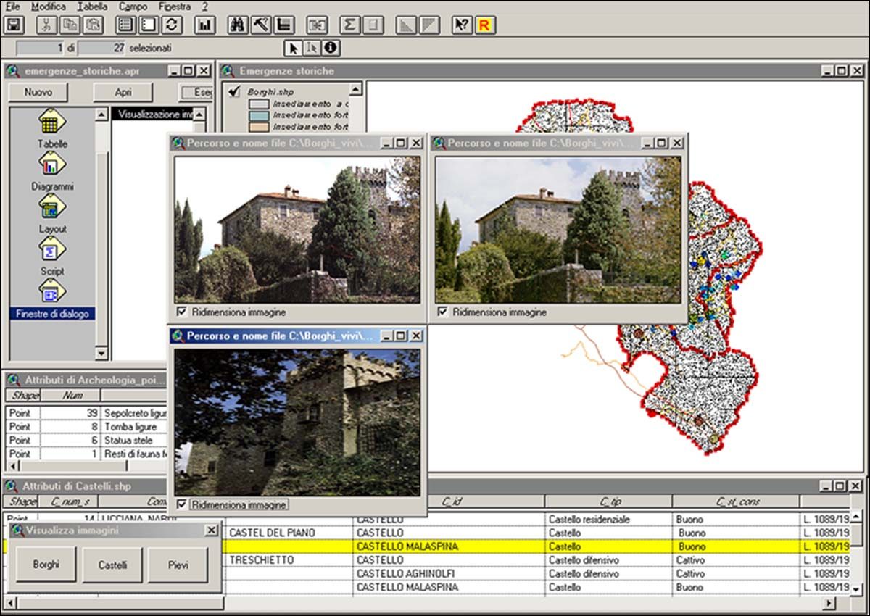The image size is (870, 616).
Task: Click the Sort Descending toolbar icon
Action: 430,25
